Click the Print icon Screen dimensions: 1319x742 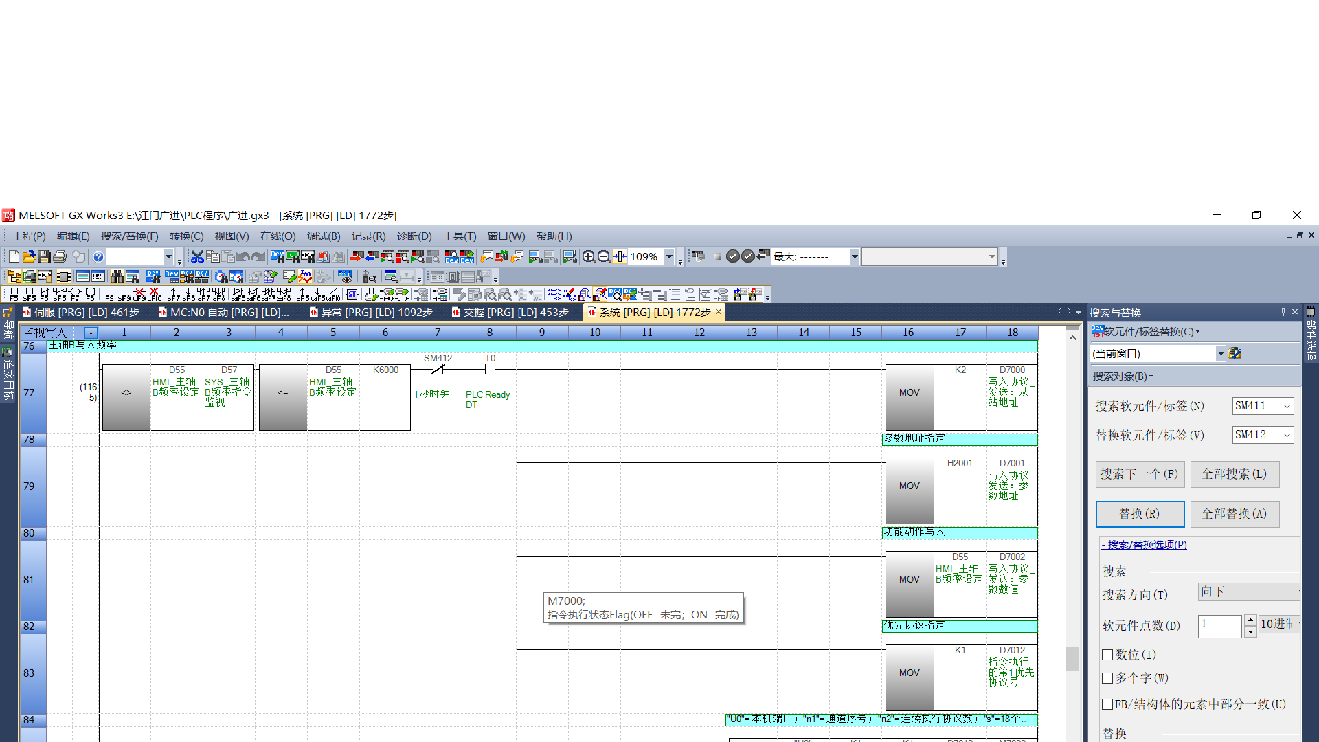pyautogui.click(x=60, y=257)
